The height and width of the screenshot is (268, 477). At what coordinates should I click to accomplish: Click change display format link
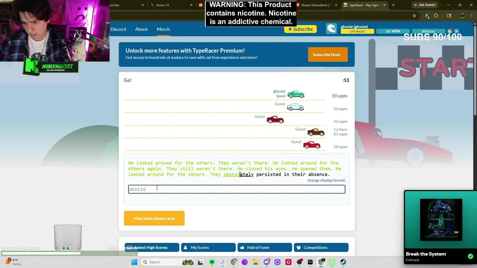click(x=326, y=180)
